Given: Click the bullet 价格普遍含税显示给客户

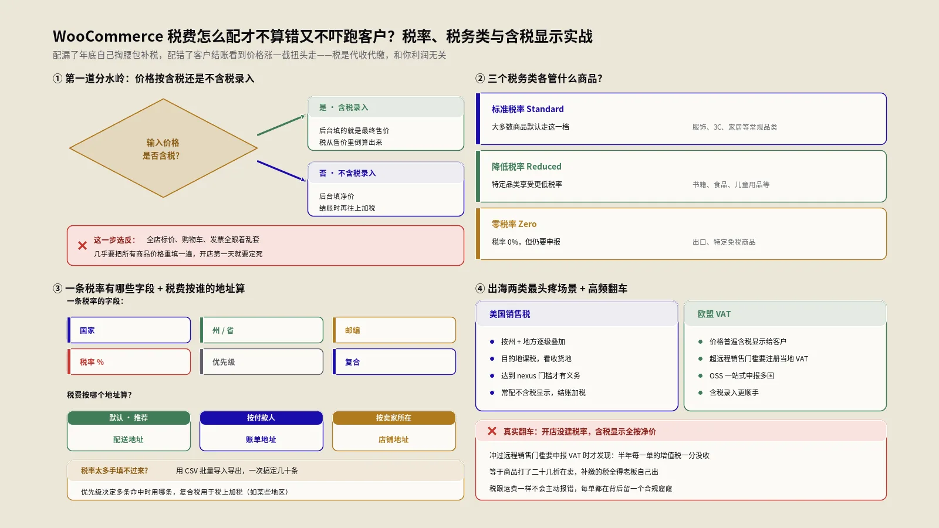Looking at the screenshot, I should (x=748, y=341).
